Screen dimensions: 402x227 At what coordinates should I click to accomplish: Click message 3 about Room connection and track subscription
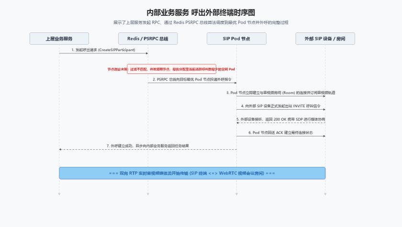coord(281,93)
